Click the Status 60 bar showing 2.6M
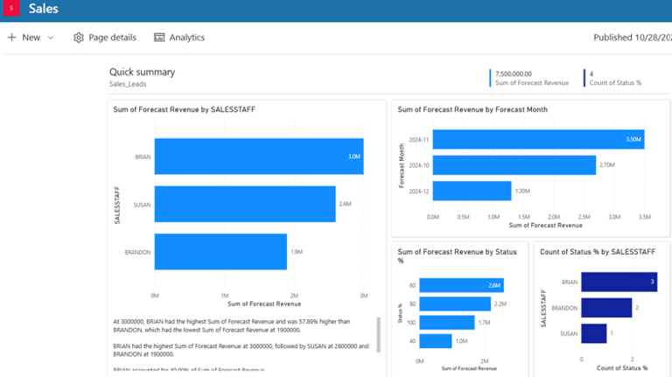Viewport: 672px width, 377px height. 462,285
